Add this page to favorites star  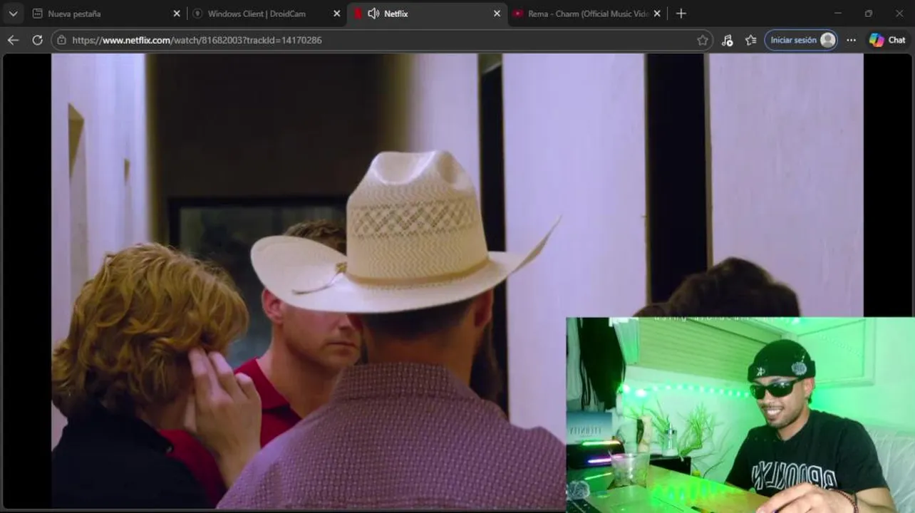tap(702, 41)
